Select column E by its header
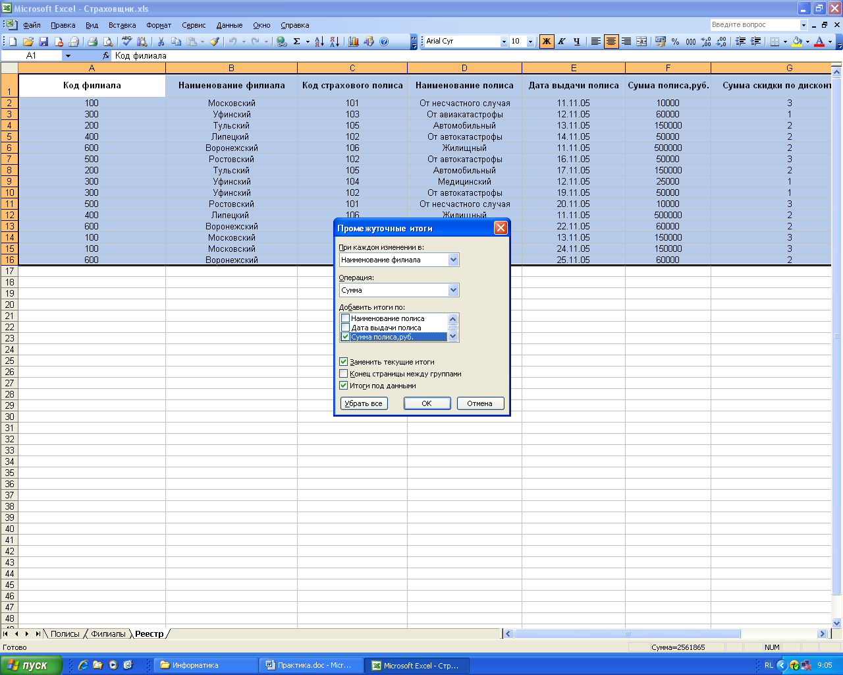Image resolution: width=843 pixels, height=675 pixels. coord(574,68)
